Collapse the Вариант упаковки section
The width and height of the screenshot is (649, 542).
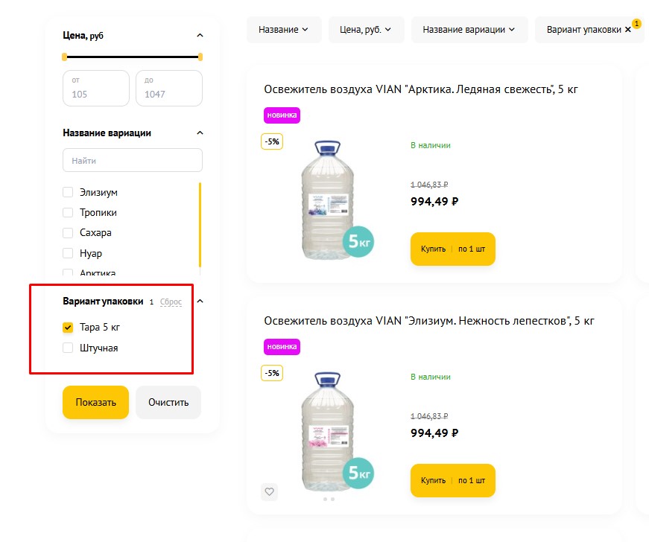(x=199, y=302)
